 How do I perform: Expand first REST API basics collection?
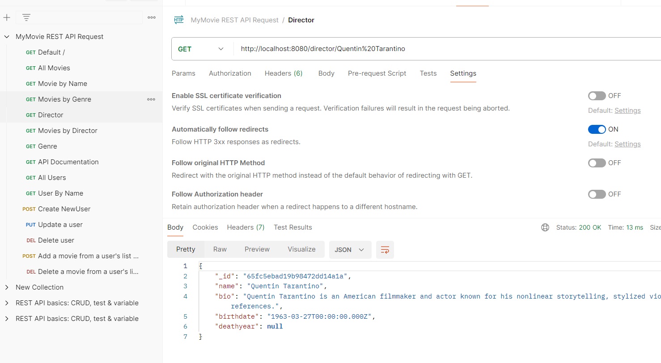coord(7,303)
